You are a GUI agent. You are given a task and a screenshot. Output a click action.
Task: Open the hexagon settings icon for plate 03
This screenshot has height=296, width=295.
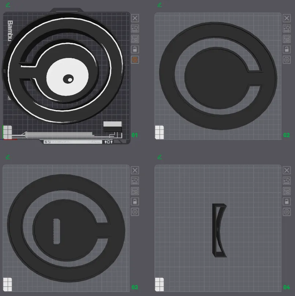tap(135, 212)
